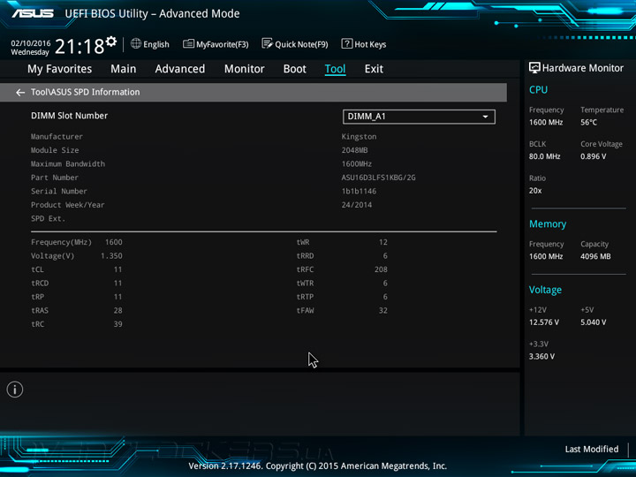This screenshot has height=477, width=636.
Task: Click the tRFC value 208
Action: [381, 269]
